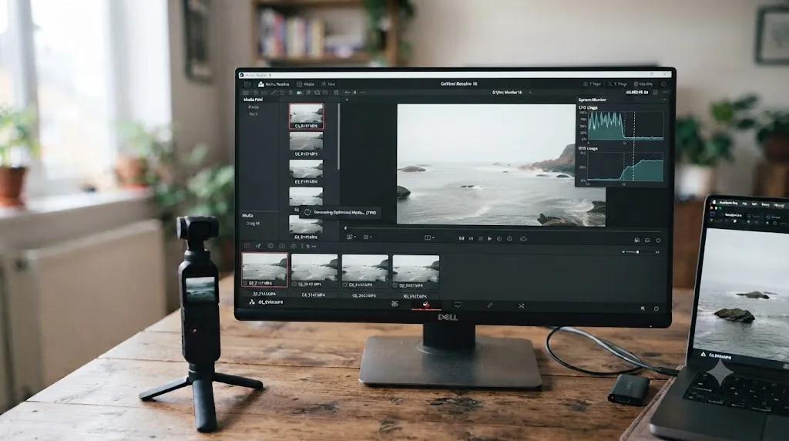789x441 pixels.
Task: Click the CPU usage graph in System Monitor
Action: pyautogui.click(x=626, y=125)
